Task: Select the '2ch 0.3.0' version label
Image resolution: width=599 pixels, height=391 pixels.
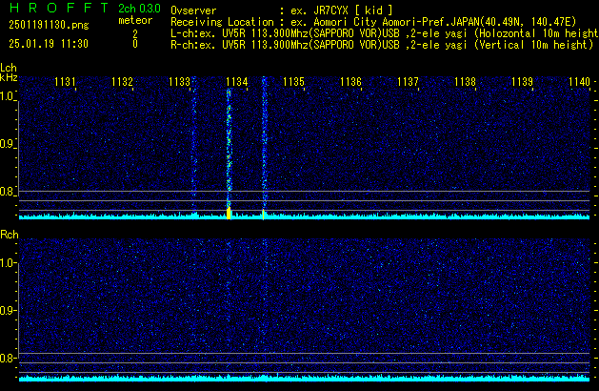Action: (x=139, y=9)
